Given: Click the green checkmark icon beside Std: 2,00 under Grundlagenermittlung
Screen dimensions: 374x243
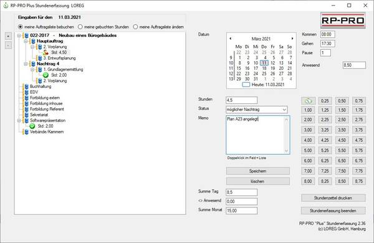Looking at the screenshot, I should tap(46, 75).
